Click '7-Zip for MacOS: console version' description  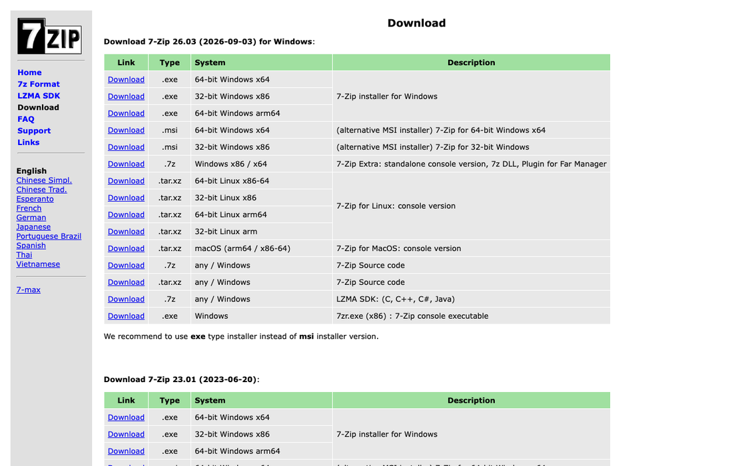coord(399,248)
